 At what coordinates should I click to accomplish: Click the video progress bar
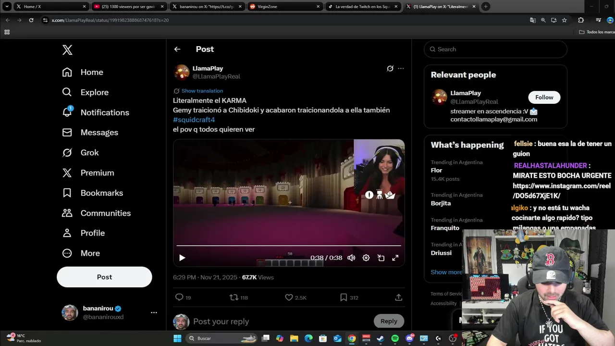pyautogui.click(x=289, y=246)
